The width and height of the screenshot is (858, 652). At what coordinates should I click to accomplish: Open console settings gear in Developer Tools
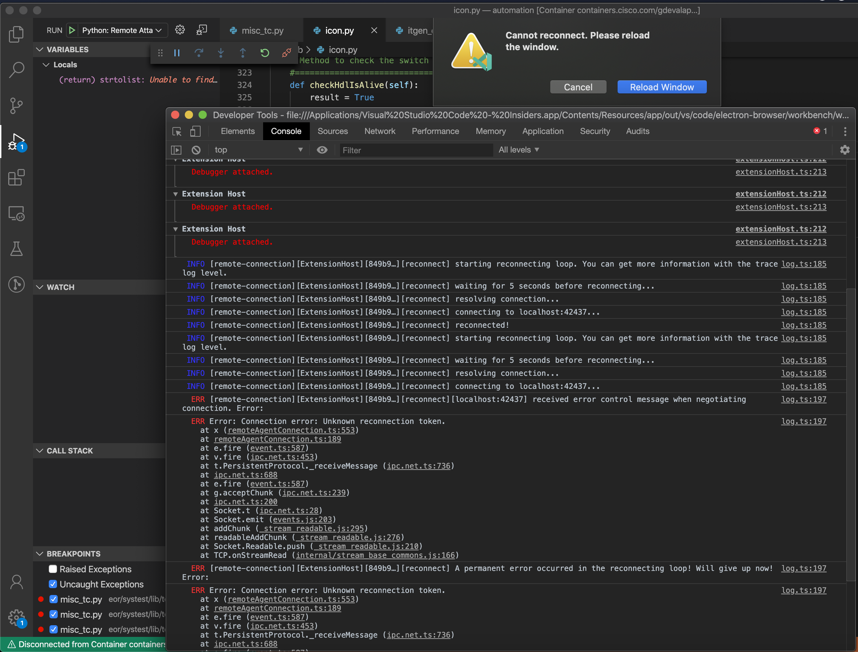(x=845, y=150)
